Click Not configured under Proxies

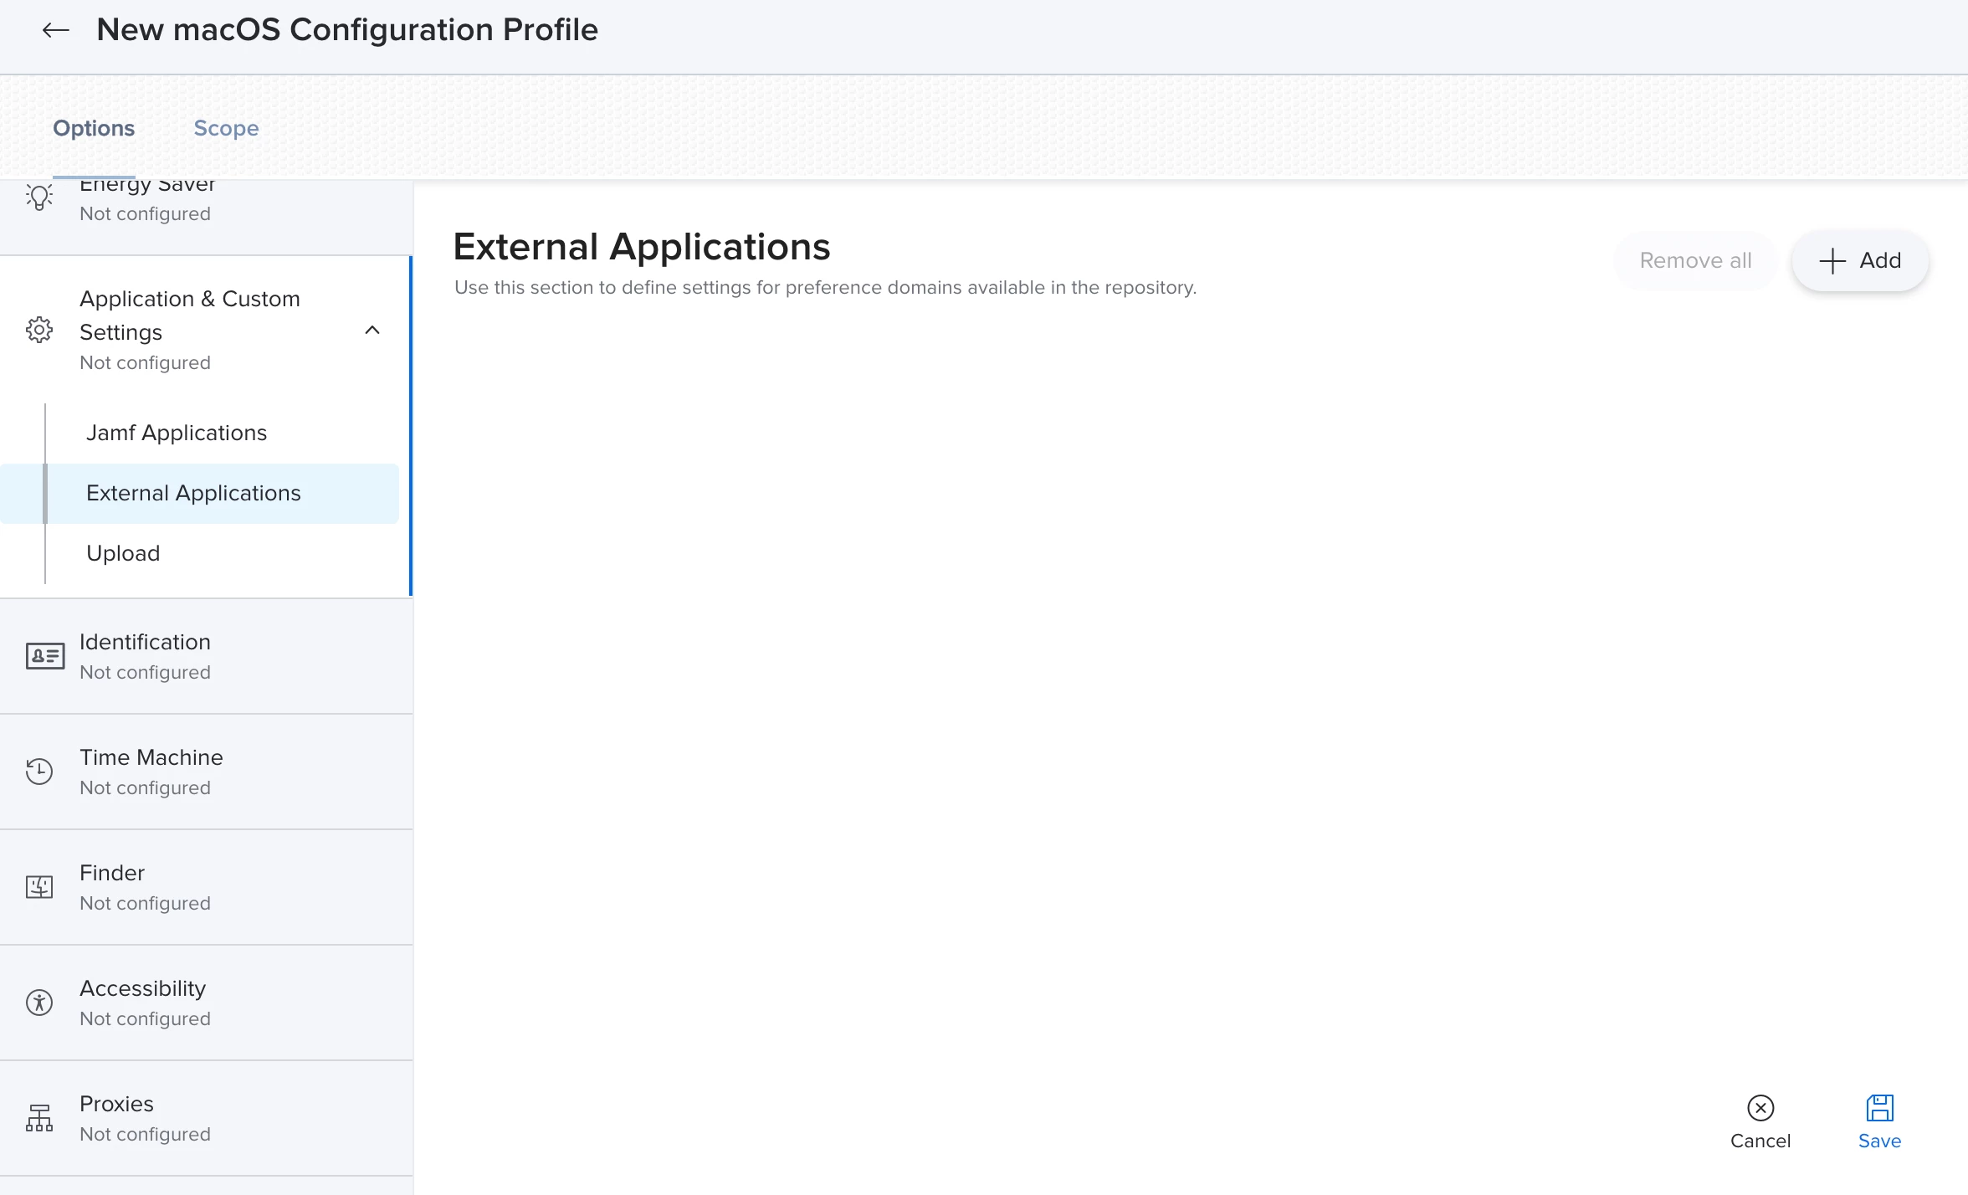pos(145,1134)
